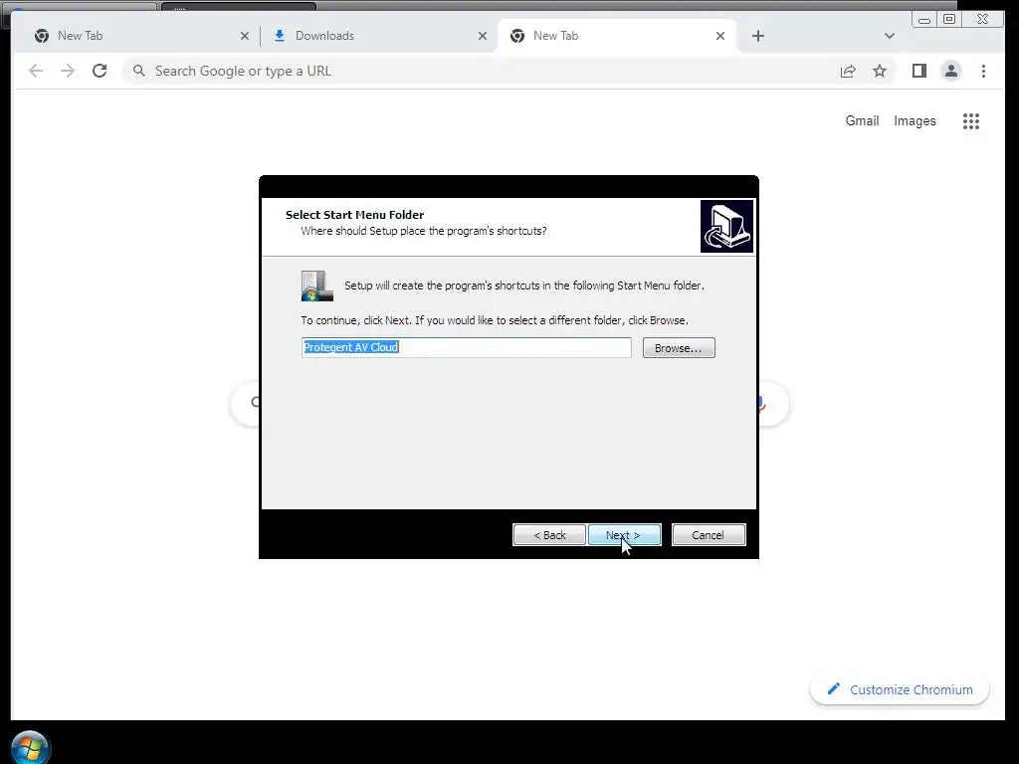1019x764 pixels.
Task: Click Browse to choose a different folder
Action: point(679,347)
